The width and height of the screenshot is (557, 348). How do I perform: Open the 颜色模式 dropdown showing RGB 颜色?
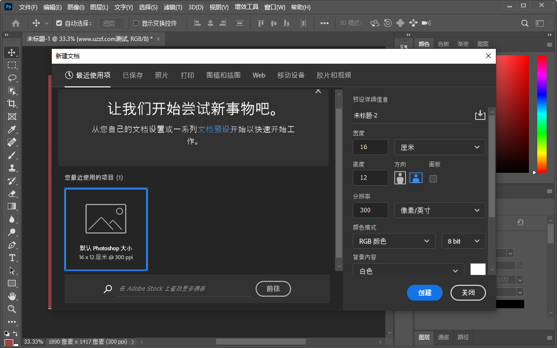pos(393,241)
